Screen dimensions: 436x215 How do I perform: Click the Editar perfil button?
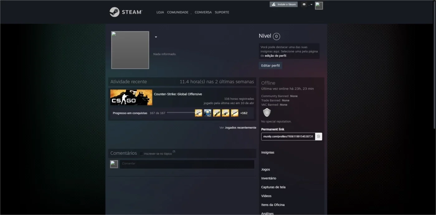[270, 66]
